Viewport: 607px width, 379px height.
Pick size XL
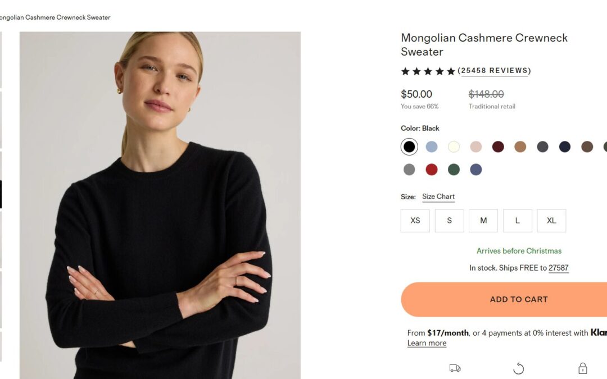(x=551, y=221)
